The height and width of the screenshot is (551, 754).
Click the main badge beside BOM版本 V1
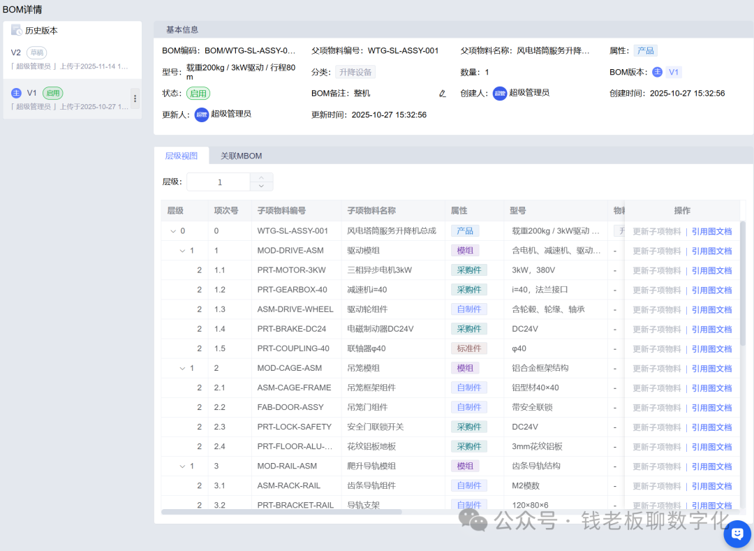click(657, 72)
